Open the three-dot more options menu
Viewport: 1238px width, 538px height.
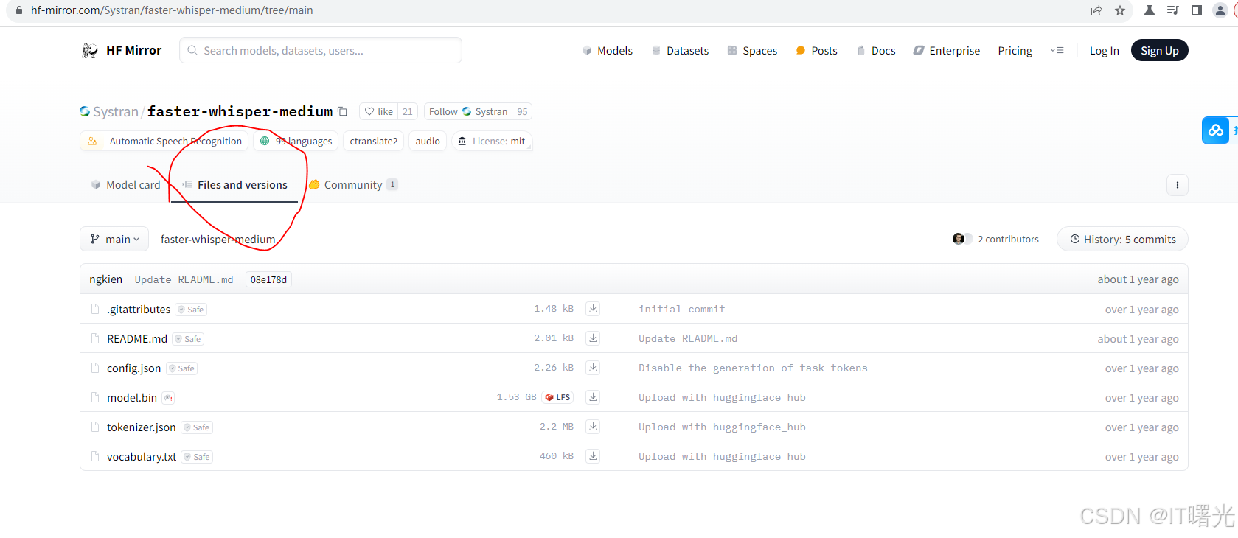(x=1177, y=185)
